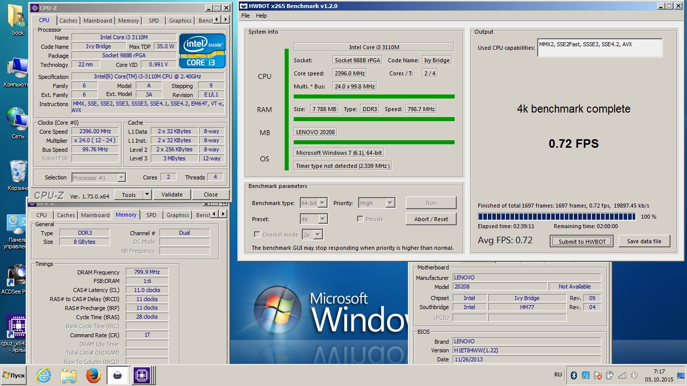
Task: Click the CPU-Z title bar icon
Action: pyautogui.click(x=34, y=8)
